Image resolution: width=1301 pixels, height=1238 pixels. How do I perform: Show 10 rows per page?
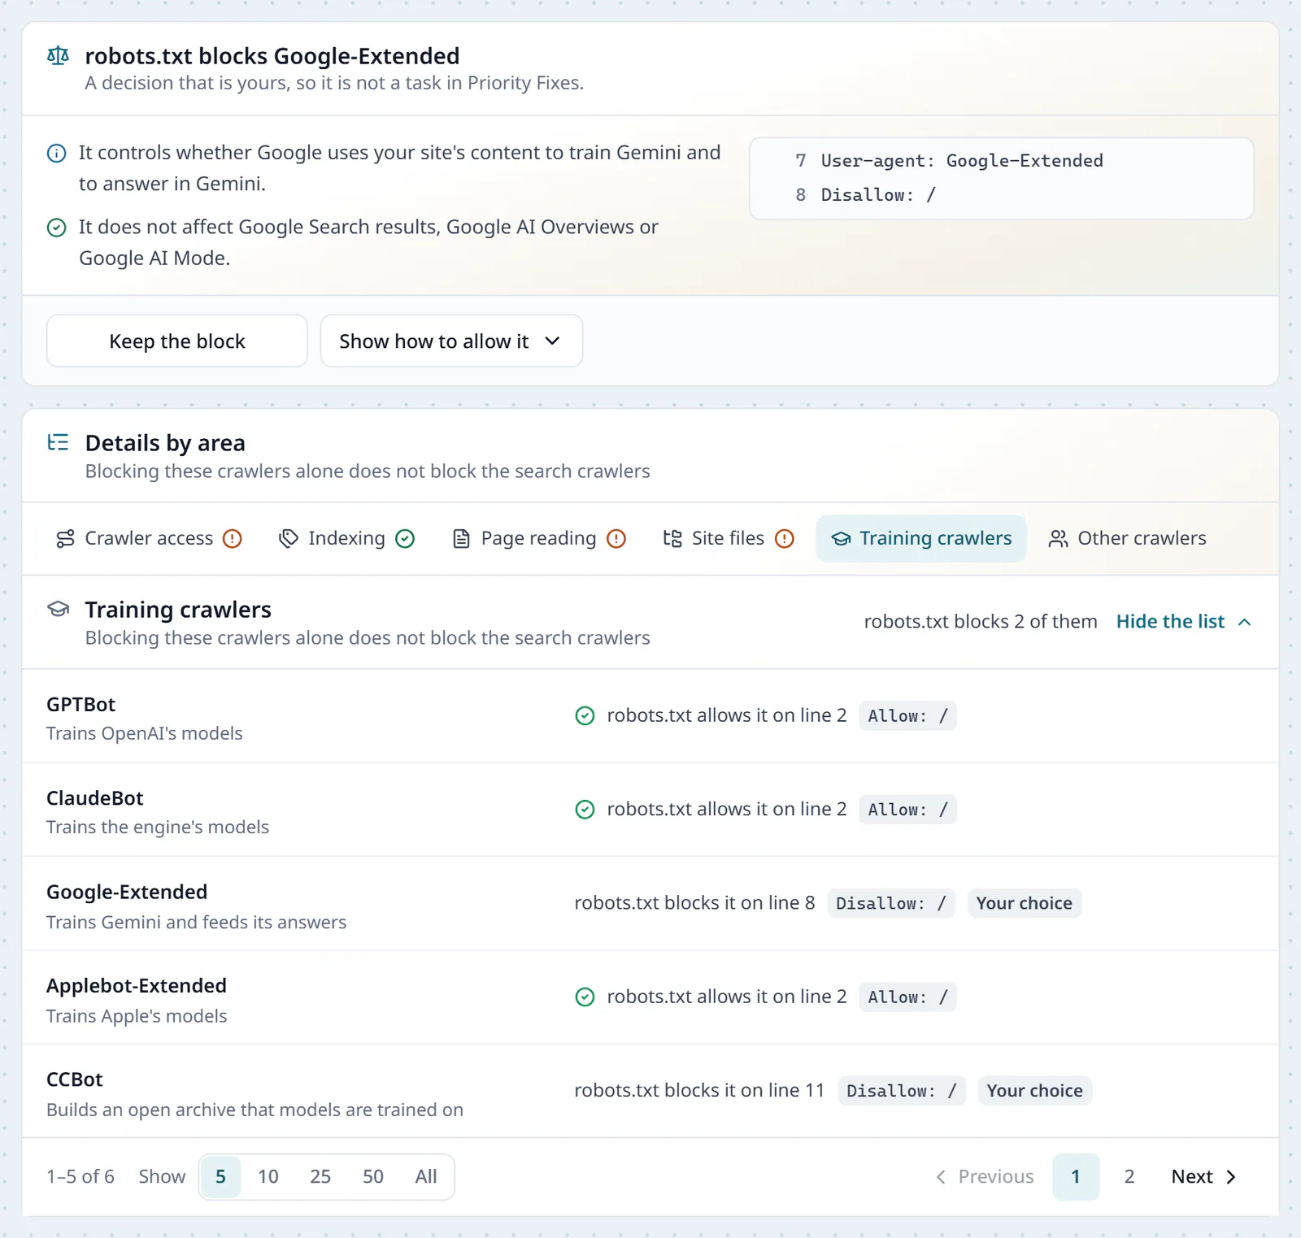coord(268,1177)
